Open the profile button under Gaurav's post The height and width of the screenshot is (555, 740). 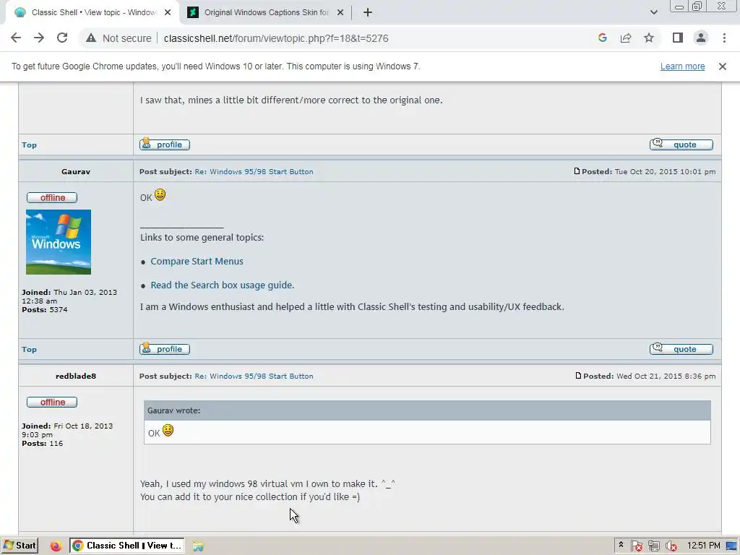(x=165, y=349)
